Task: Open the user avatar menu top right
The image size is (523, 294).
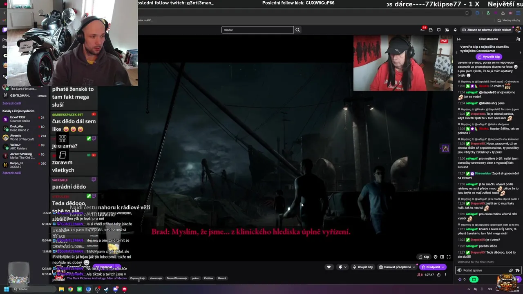Action: pyautogui.click(x=518, y=30)
